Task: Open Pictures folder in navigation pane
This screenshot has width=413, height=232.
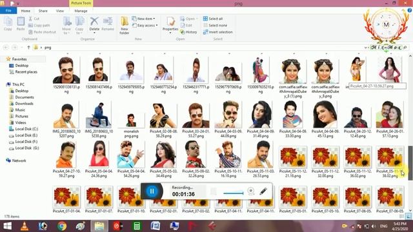Action: pyautogui.click(x=21, y=116)
